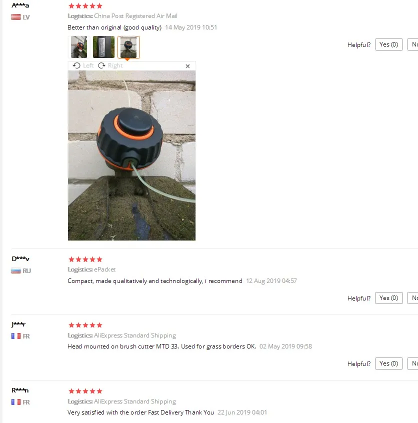
Task: Click the No button for A***a's review
Action: click(x=413, y=44)
